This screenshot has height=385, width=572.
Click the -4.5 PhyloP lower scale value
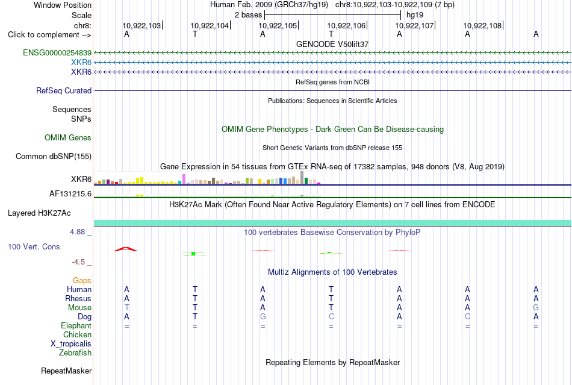click(79, 262)
